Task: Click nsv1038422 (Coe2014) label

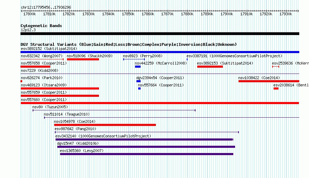Action: [259, 78]
